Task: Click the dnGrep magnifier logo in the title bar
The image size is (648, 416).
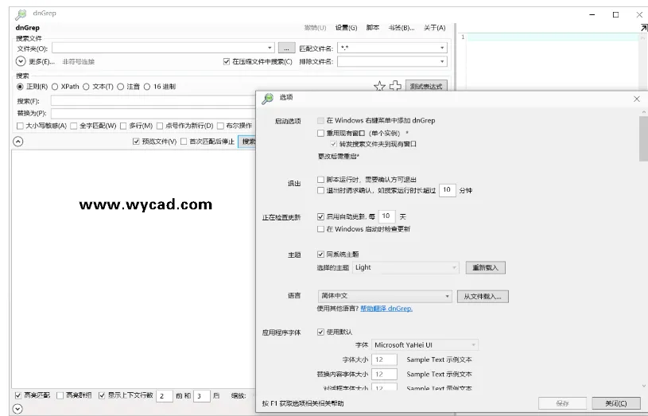Action: (21, 14)
